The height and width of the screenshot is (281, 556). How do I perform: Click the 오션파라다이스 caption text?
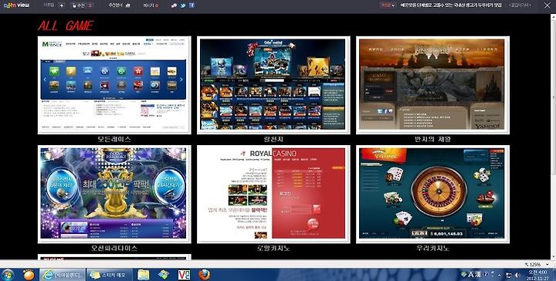pyautogui.click(x=114, y=248)
